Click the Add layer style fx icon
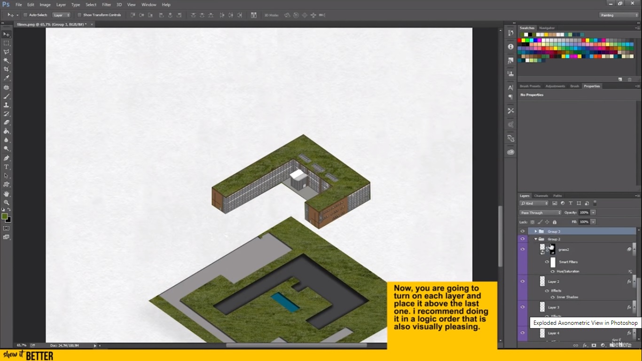The image size is (642, 361). click(x=584, y=345)
